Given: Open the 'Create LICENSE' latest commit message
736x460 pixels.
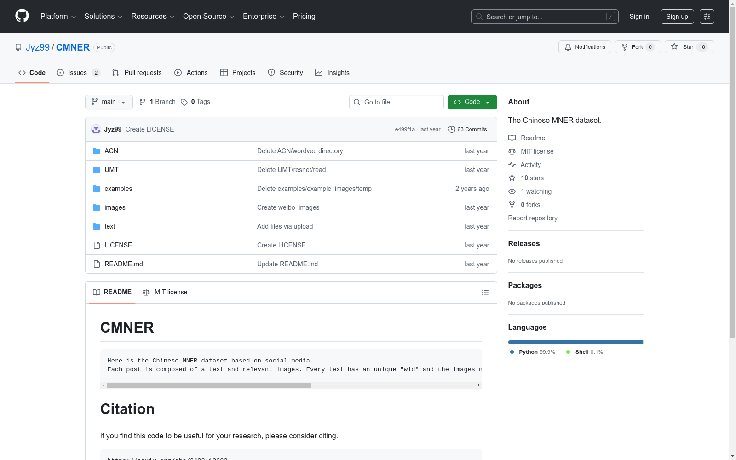Looking at the screenshot, I should 149,129.
